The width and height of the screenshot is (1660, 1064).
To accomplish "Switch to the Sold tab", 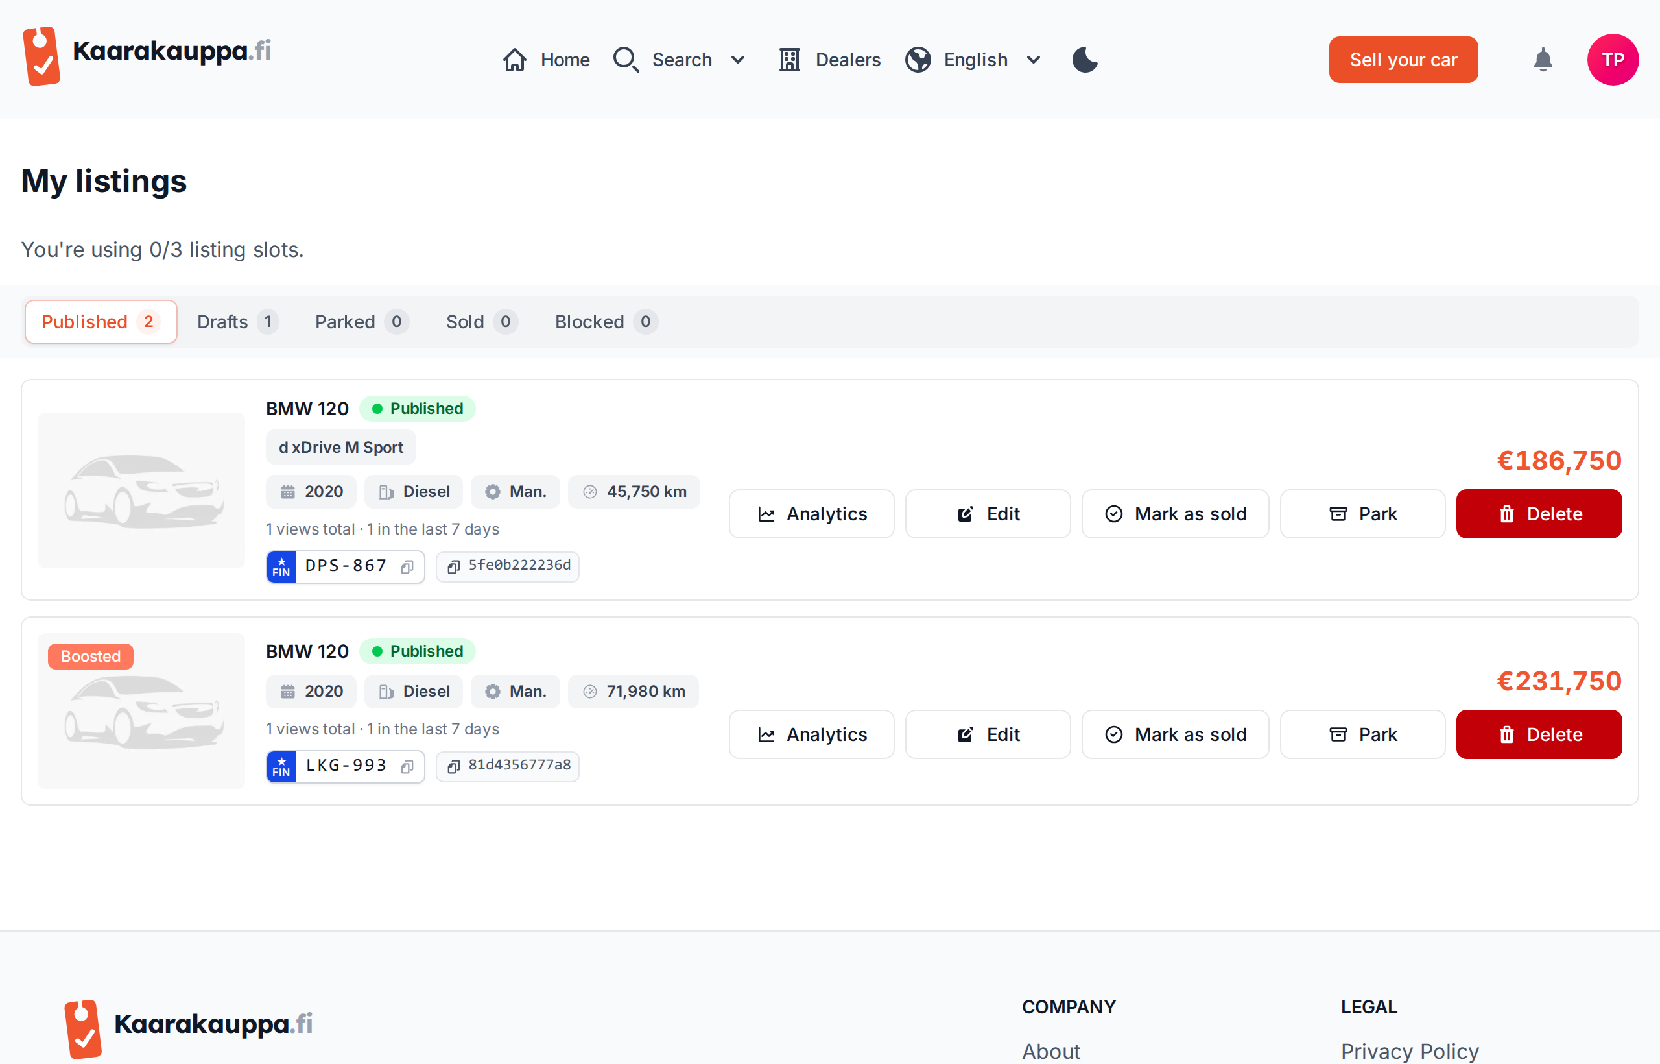I will click(481, 322).
